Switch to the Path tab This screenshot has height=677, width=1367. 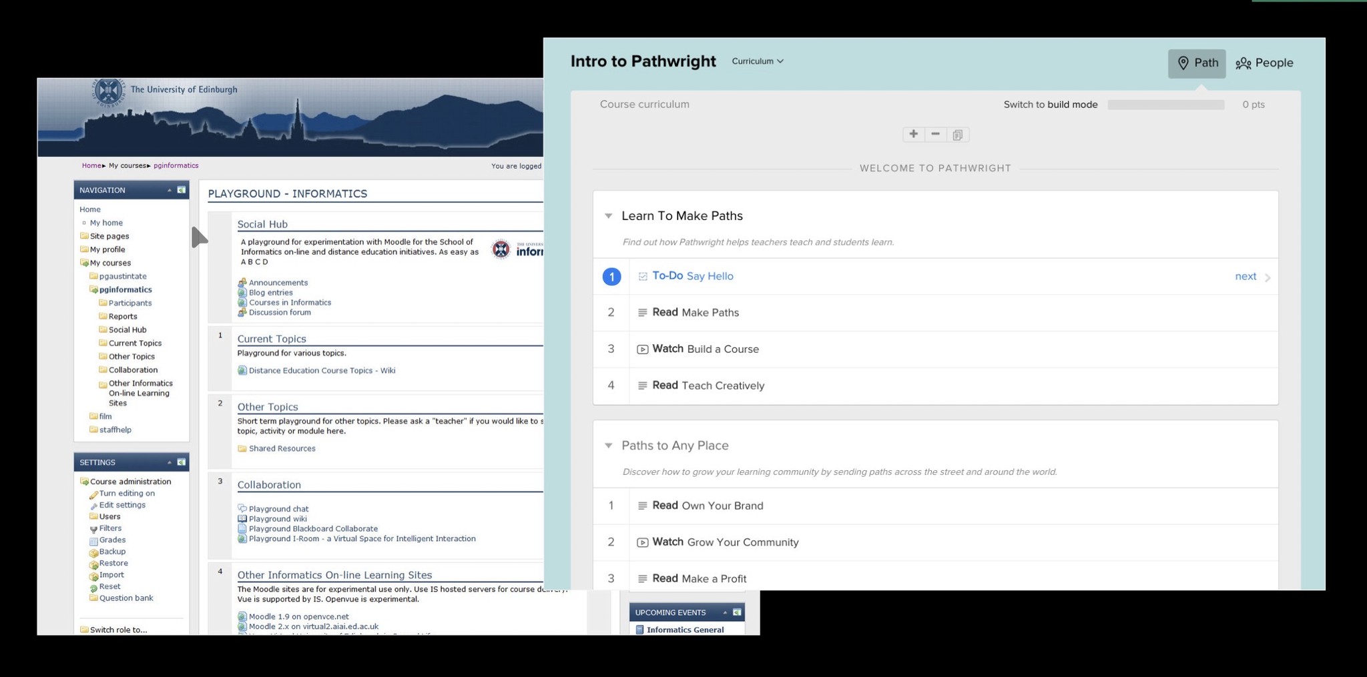pos(1197,63)
